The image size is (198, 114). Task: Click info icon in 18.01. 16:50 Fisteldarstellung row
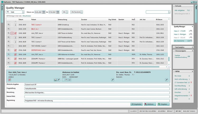(15, 38)
